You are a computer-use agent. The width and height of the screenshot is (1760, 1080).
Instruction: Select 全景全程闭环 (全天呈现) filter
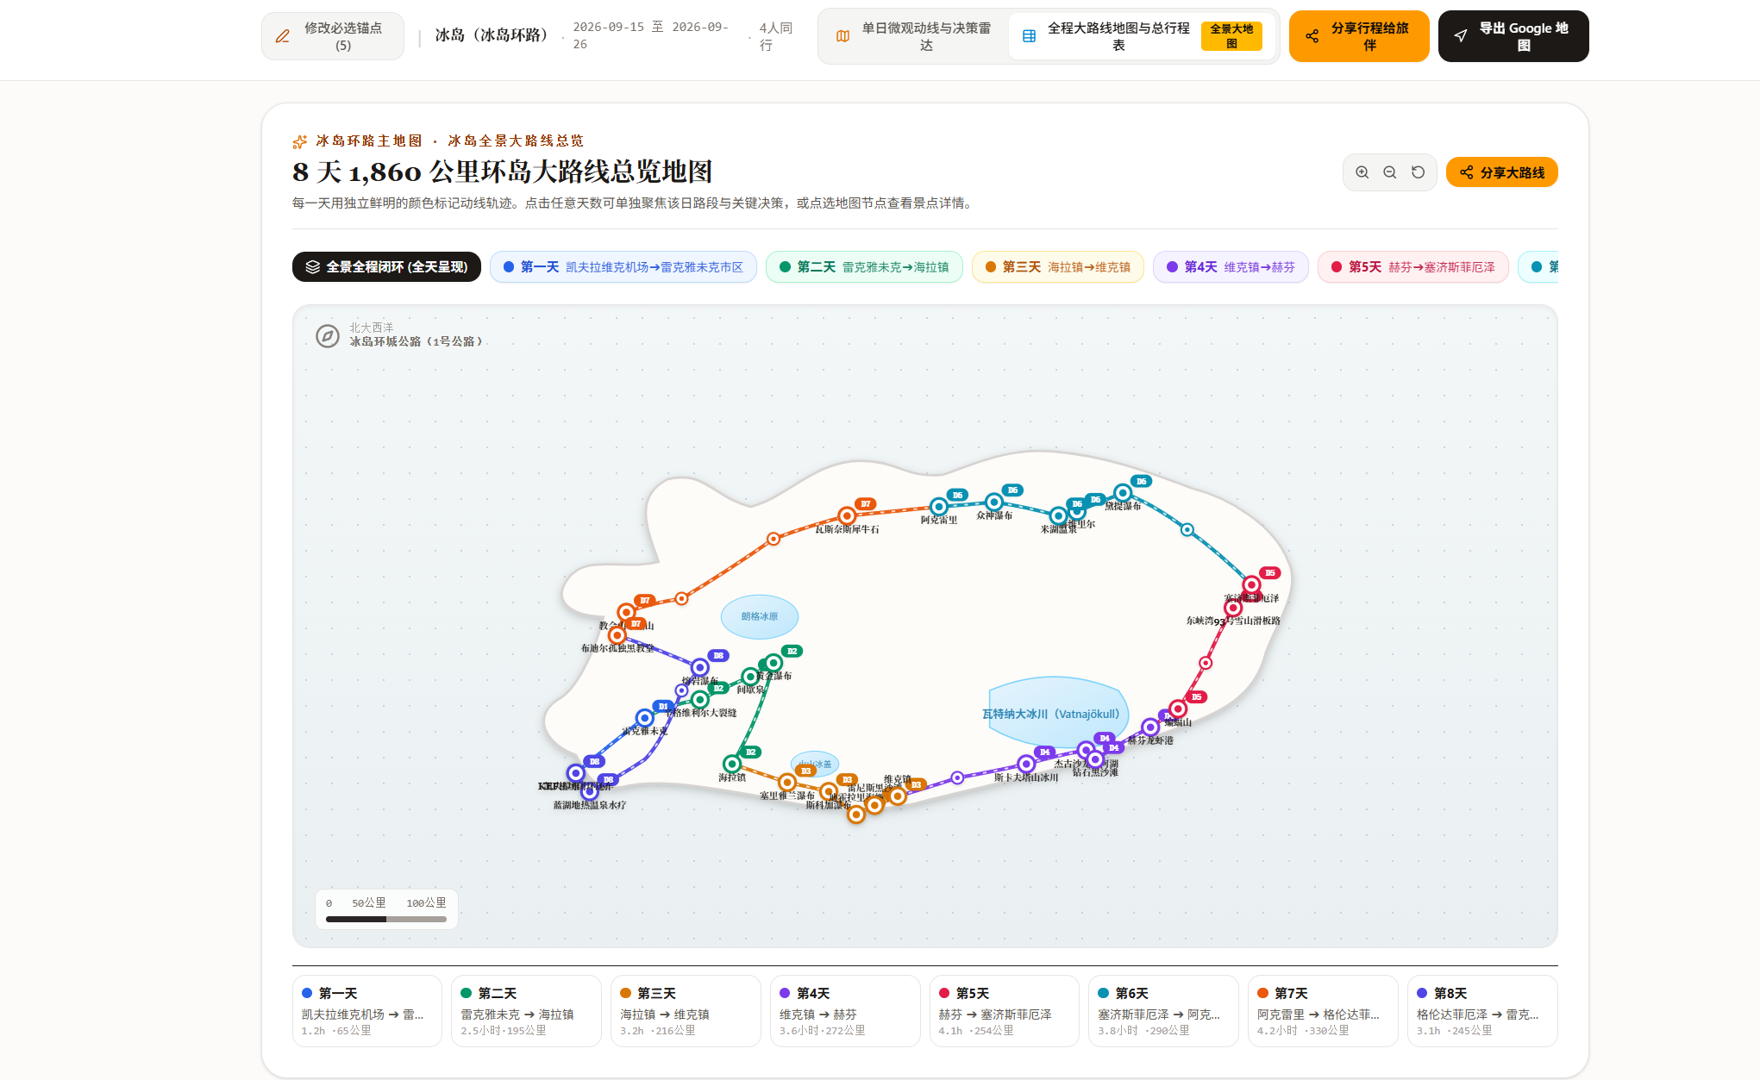(x=386, y=267)
